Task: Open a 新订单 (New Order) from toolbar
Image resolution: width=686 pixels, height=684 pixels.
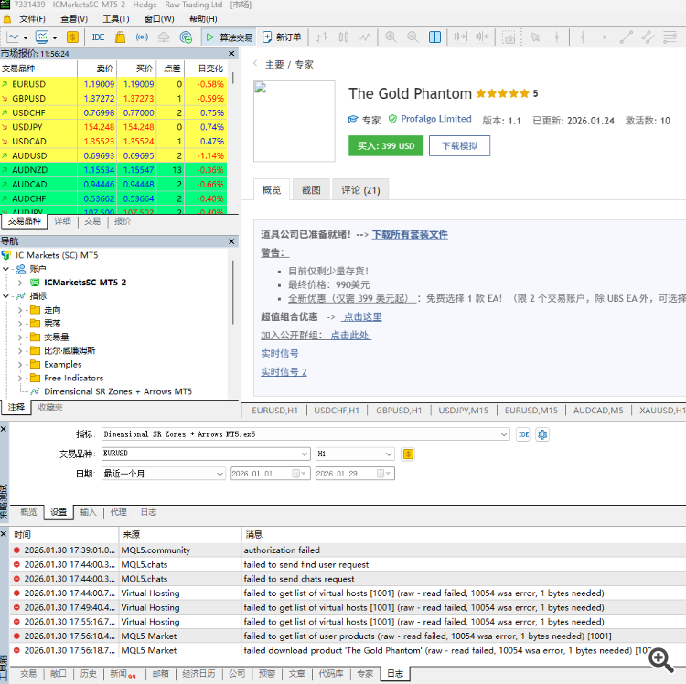Action: point(282,37)
